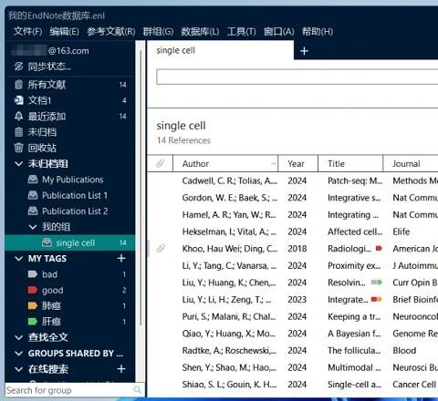Click the plus icon beside online search
Image resolution: width=438 pixels, height=401 pixels.
pyautogui.click(x=121, y=369)
